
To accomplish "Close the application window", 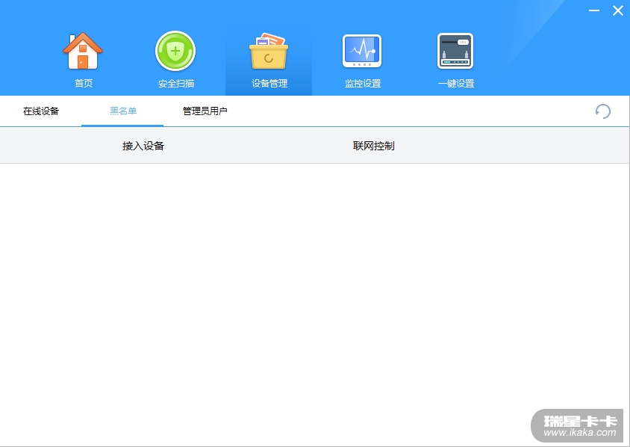I will click(618, 10).
